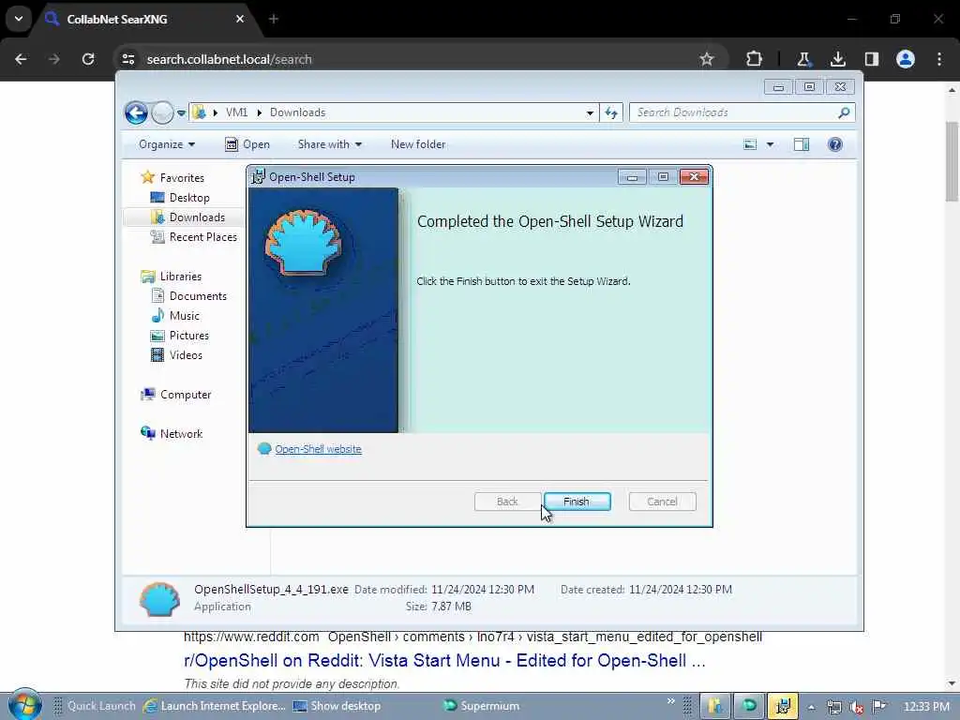
Task: Expand Quick Launch overflow chevron
Action: point(671,701)
